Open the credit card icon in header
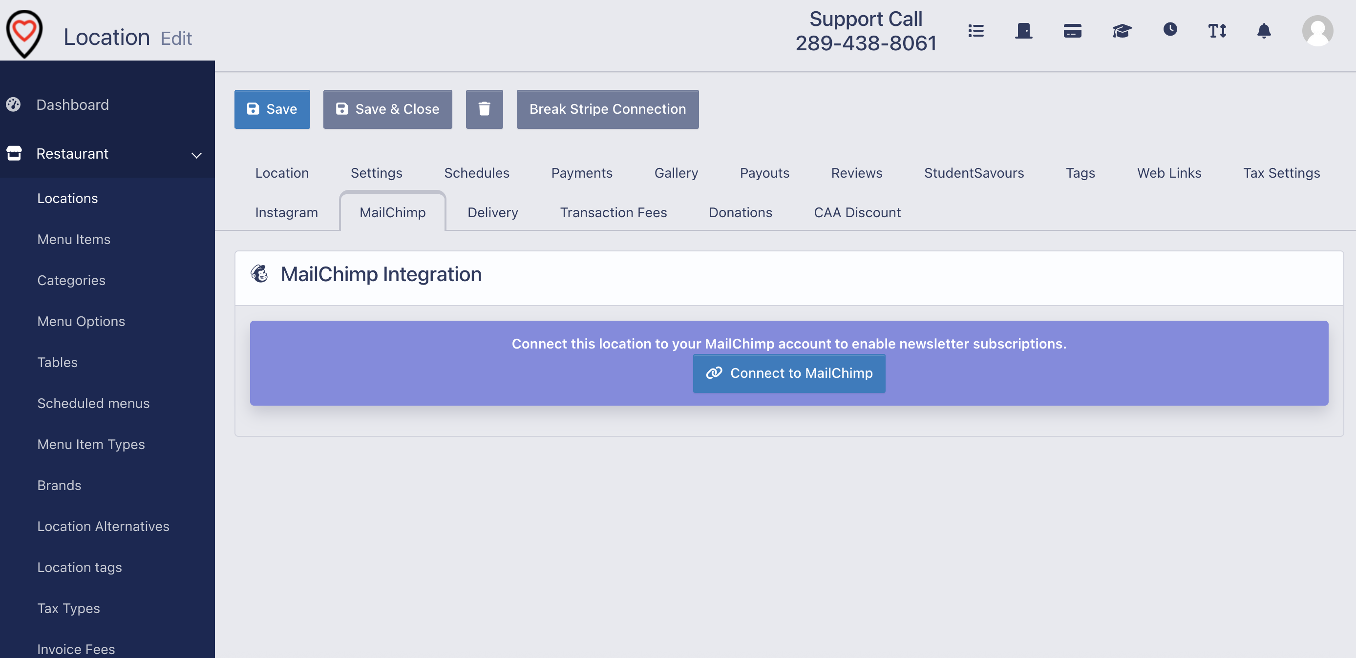The width and height of the screenshot is (1356, 658). pyautogui.click(x=1072, y=31)
